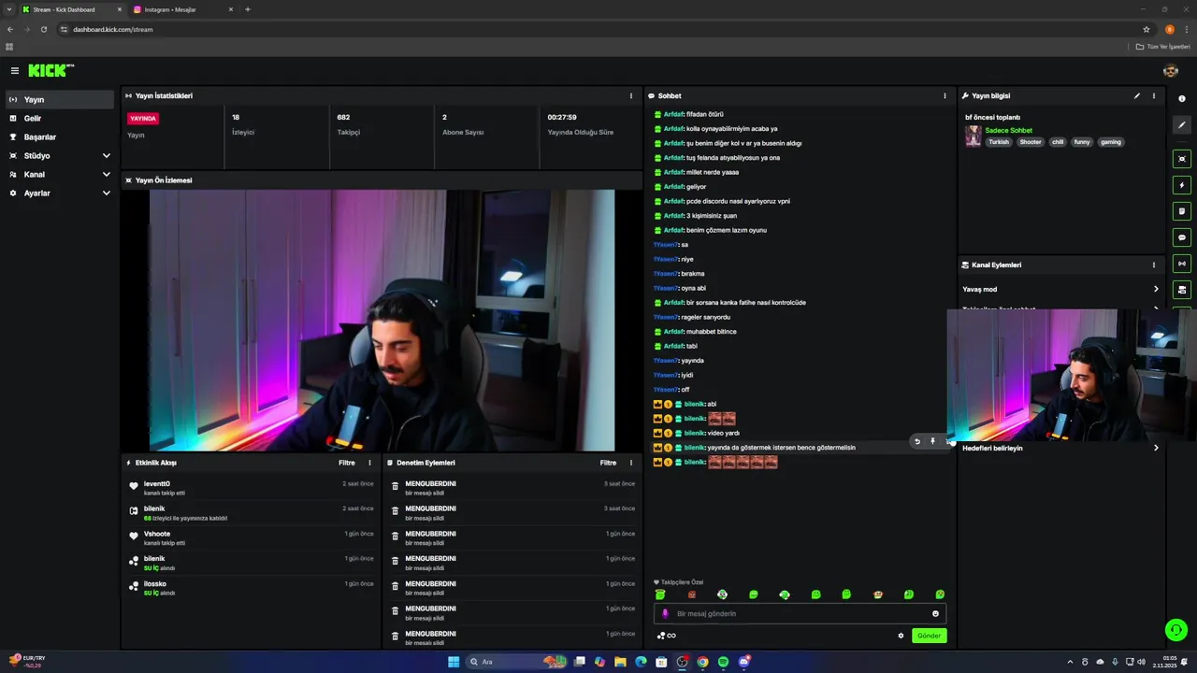Screen dimensions: 1197x673
Task: Click the info icon in right sidebar
Action: click(x=1182, y=99)
